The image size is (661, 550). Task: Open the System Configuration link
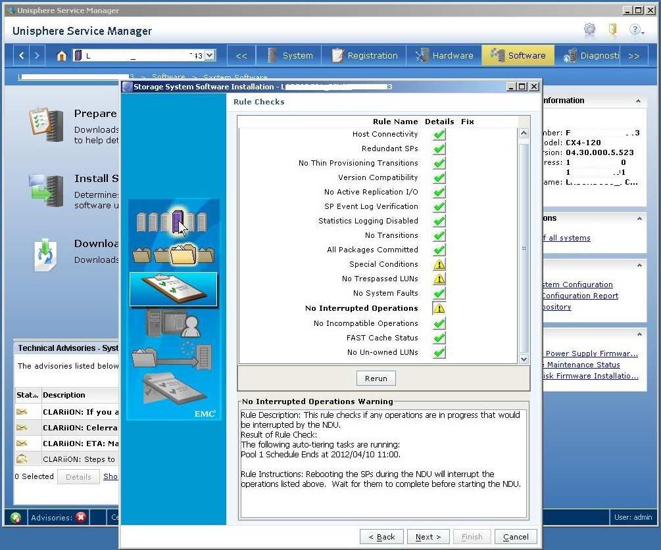(x=577, y=285)
